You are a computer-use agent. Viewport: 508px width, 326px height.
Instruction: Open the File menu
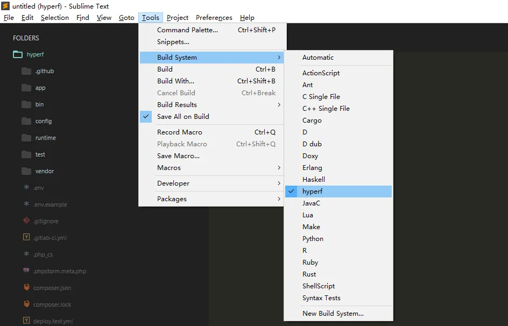tap(9, 17)
